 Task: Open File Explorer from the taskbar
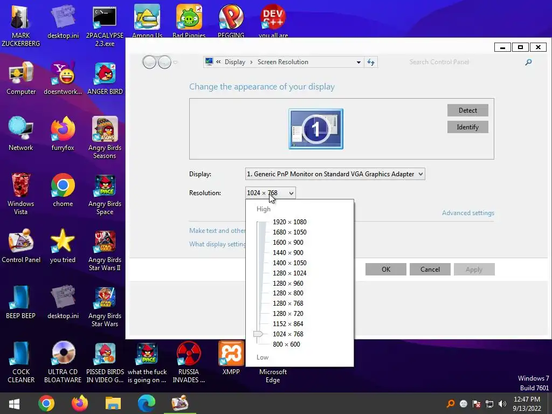click(113, 403)
